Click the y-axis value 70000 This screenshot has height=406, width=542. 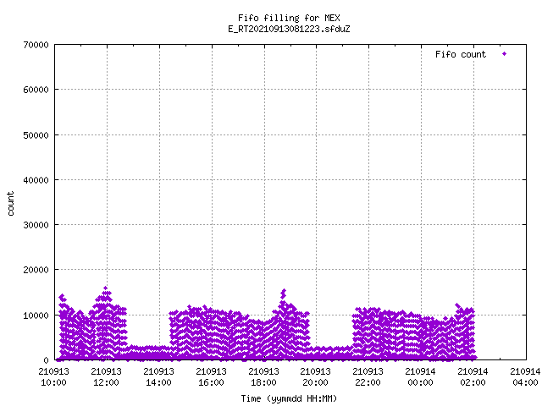36,45
